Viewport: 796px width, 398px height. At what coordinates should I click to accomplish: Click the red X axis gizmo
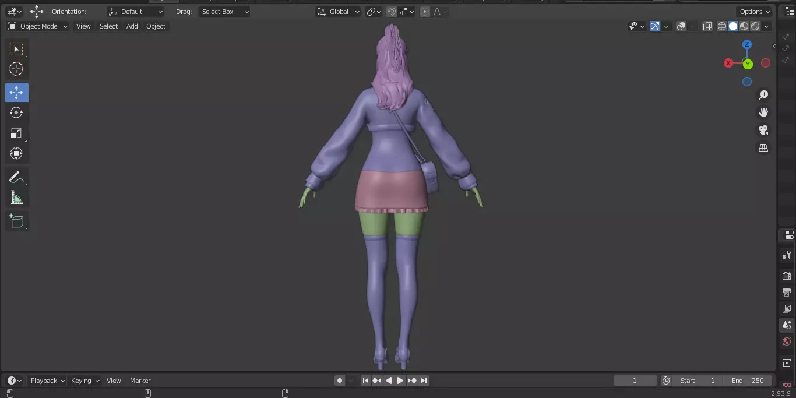point(728,63)
